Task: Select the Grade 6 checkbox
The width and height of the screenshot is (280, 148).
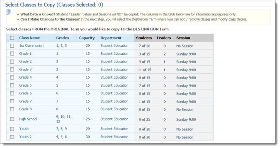Action: 12,93
